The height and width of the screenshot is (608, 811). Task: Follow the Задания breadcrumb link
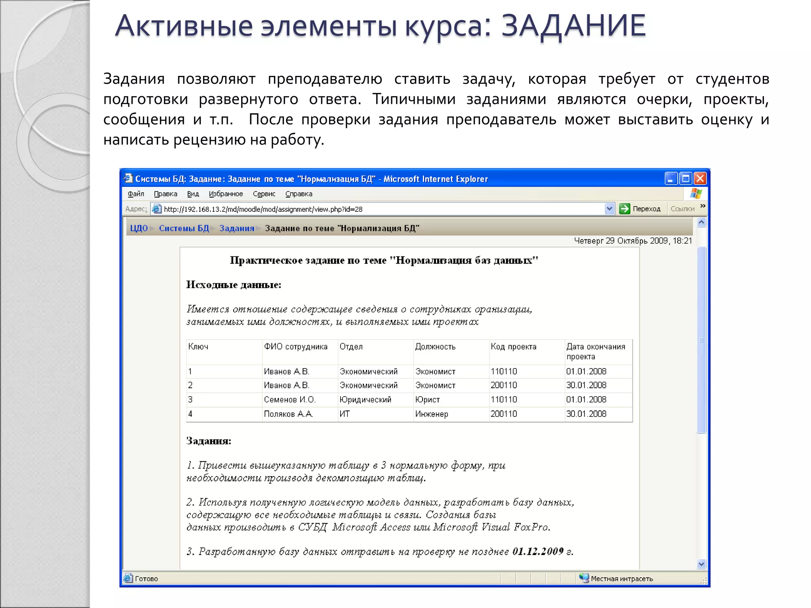click(237, 228)
